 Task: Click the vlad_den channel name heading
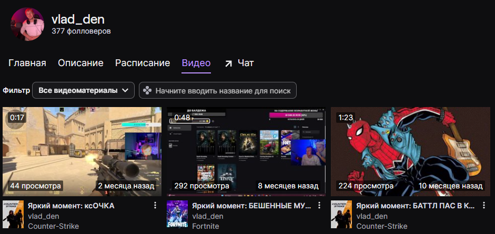pyautogui.click(x=78, y=19)
